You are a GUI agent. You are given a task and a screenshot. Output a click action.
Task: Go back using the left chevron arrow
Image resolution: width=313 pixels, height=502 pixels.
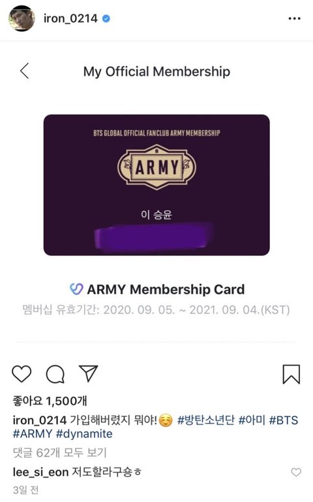pyautogui.click(x=25, y=71)
